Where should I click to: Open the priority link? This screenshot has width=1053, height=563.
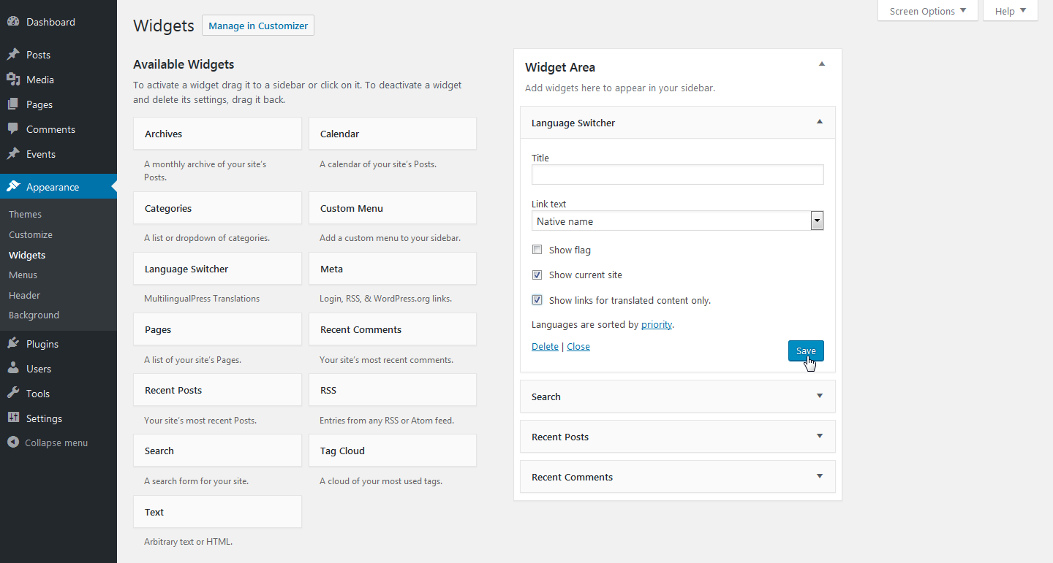click(656, 323)
